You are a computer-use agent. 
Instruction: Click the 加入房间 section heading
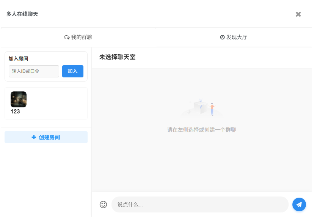(x=19, y=58)
